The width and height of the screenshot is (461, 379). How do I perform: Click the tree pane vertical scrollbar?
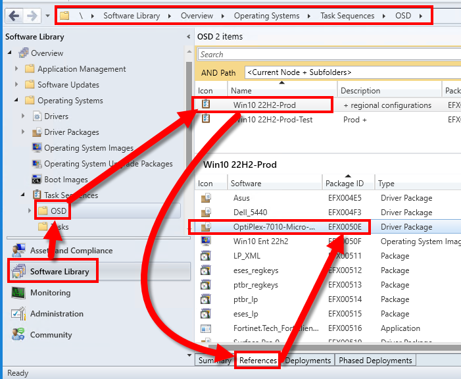coord(189,141)
